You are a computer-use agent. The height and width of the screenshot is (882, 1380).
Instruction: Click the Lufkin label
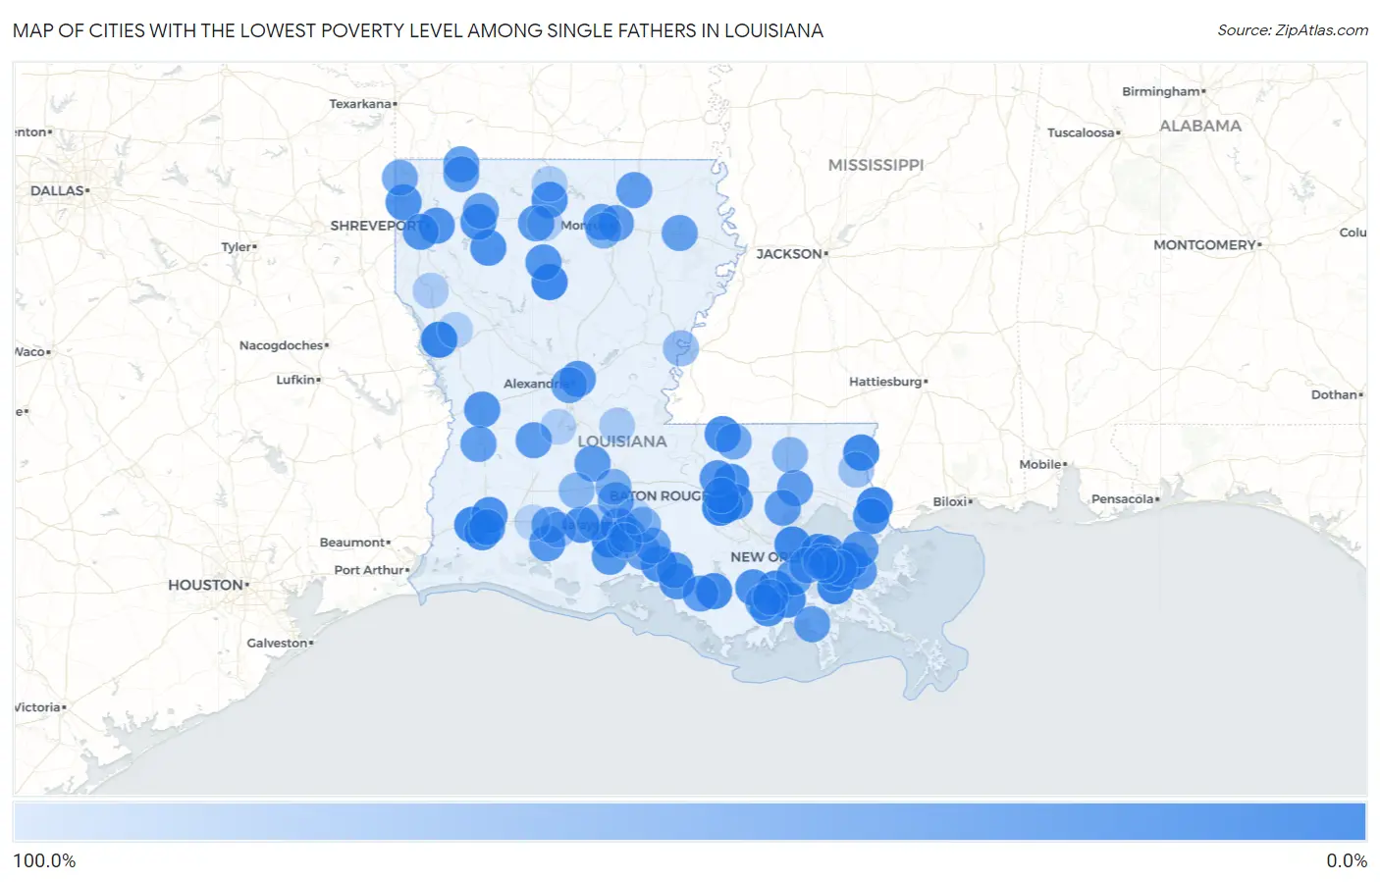[297, 380]
